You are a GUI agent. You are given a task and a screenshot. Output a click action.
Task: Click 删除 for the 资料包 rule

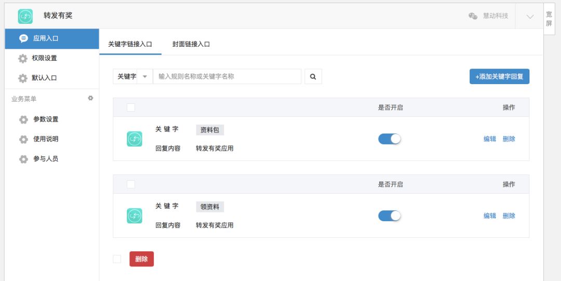point(509,139)
